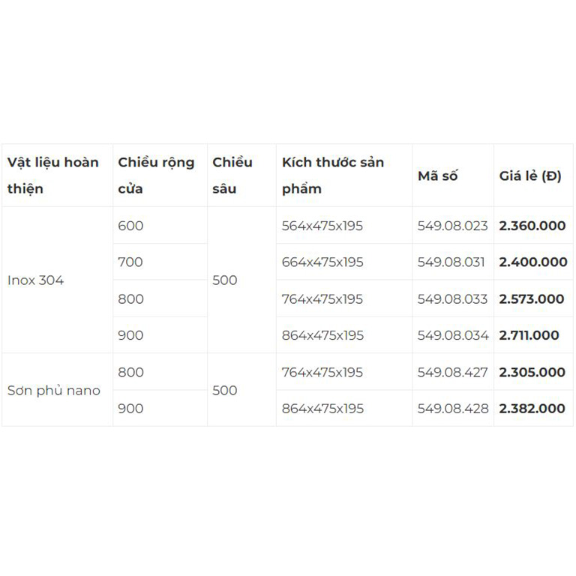Click the 'Chiều rộng cửa' column header

tap(156, 175)
